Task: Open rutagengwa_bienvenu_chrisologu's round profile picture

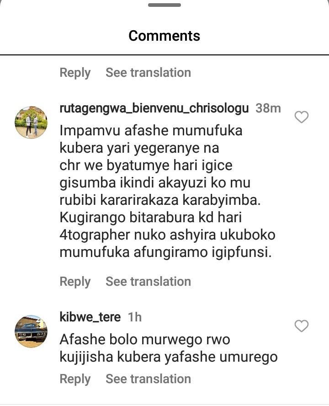Action: (31, 122)
